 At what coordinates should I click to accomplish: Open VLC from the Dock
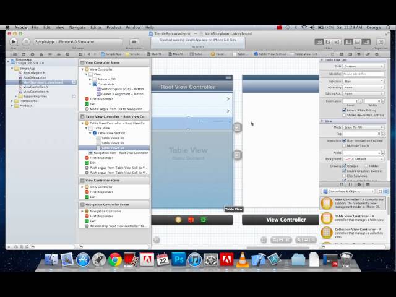(242, 260)
